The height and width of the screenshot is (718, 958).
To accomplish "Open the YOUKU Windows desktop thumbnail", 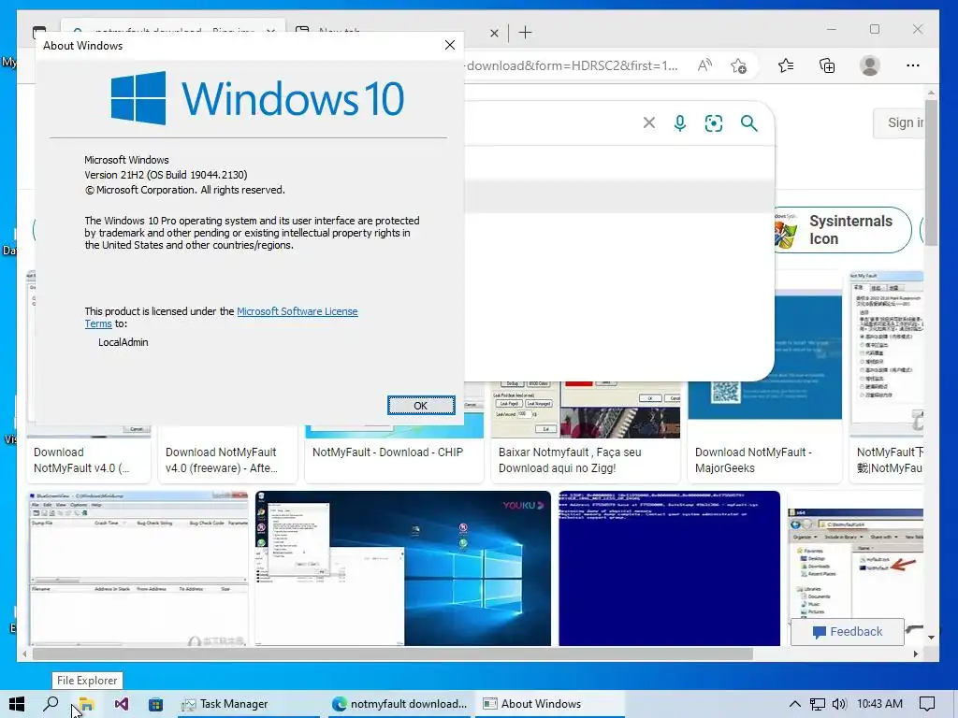I will click(x=402, y=567).
